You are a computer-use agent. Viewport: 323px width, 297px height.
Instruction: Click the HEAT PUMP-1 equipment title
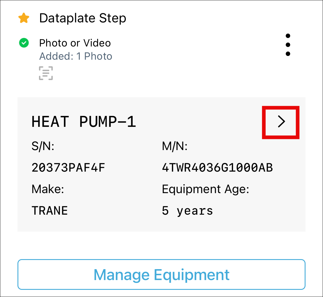point(84,122)
